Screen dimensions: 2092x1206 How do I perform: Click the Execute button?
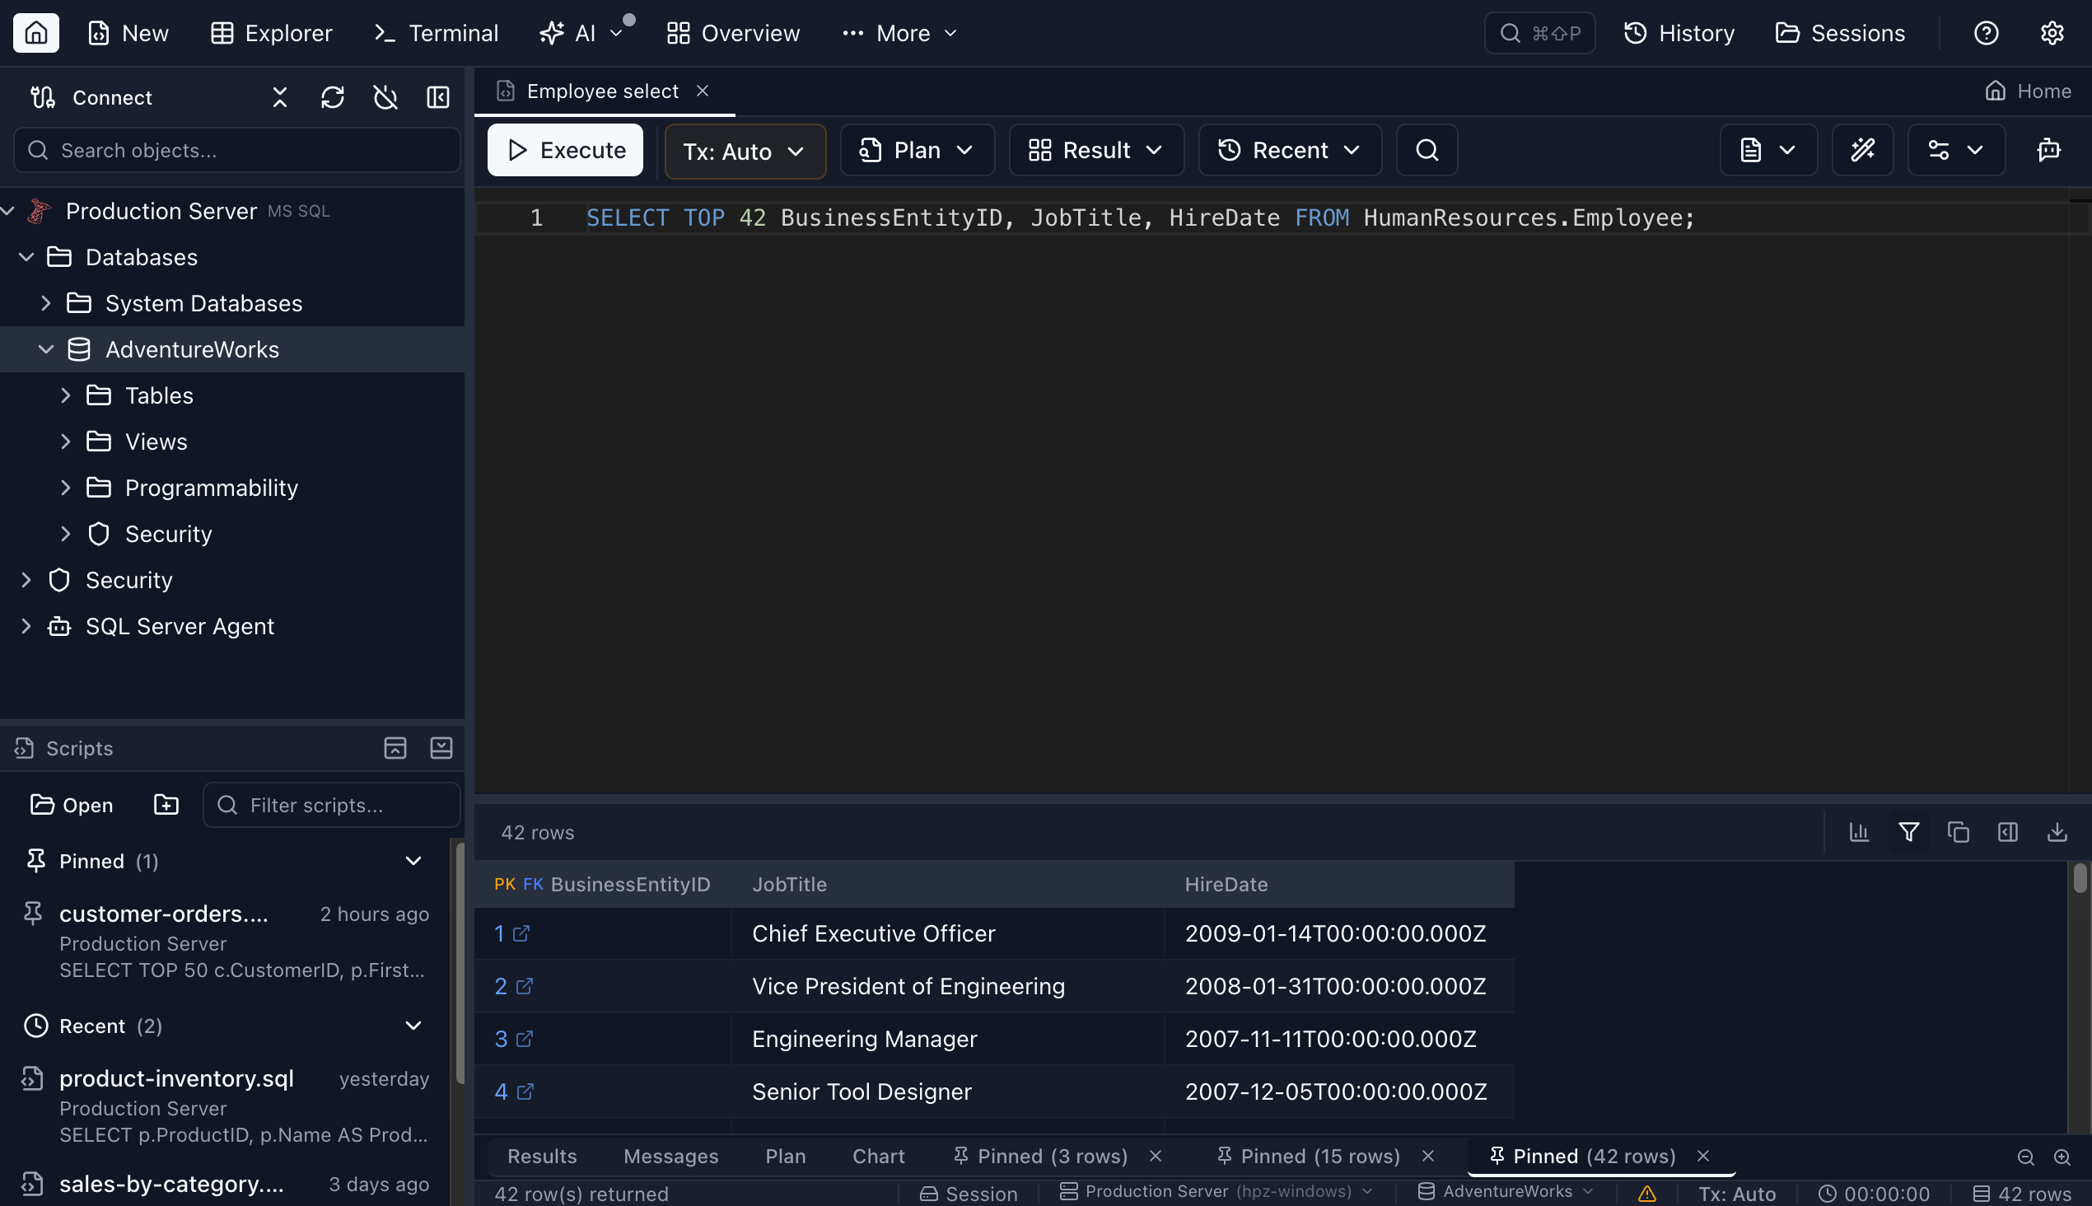click(x=565, y=150)
